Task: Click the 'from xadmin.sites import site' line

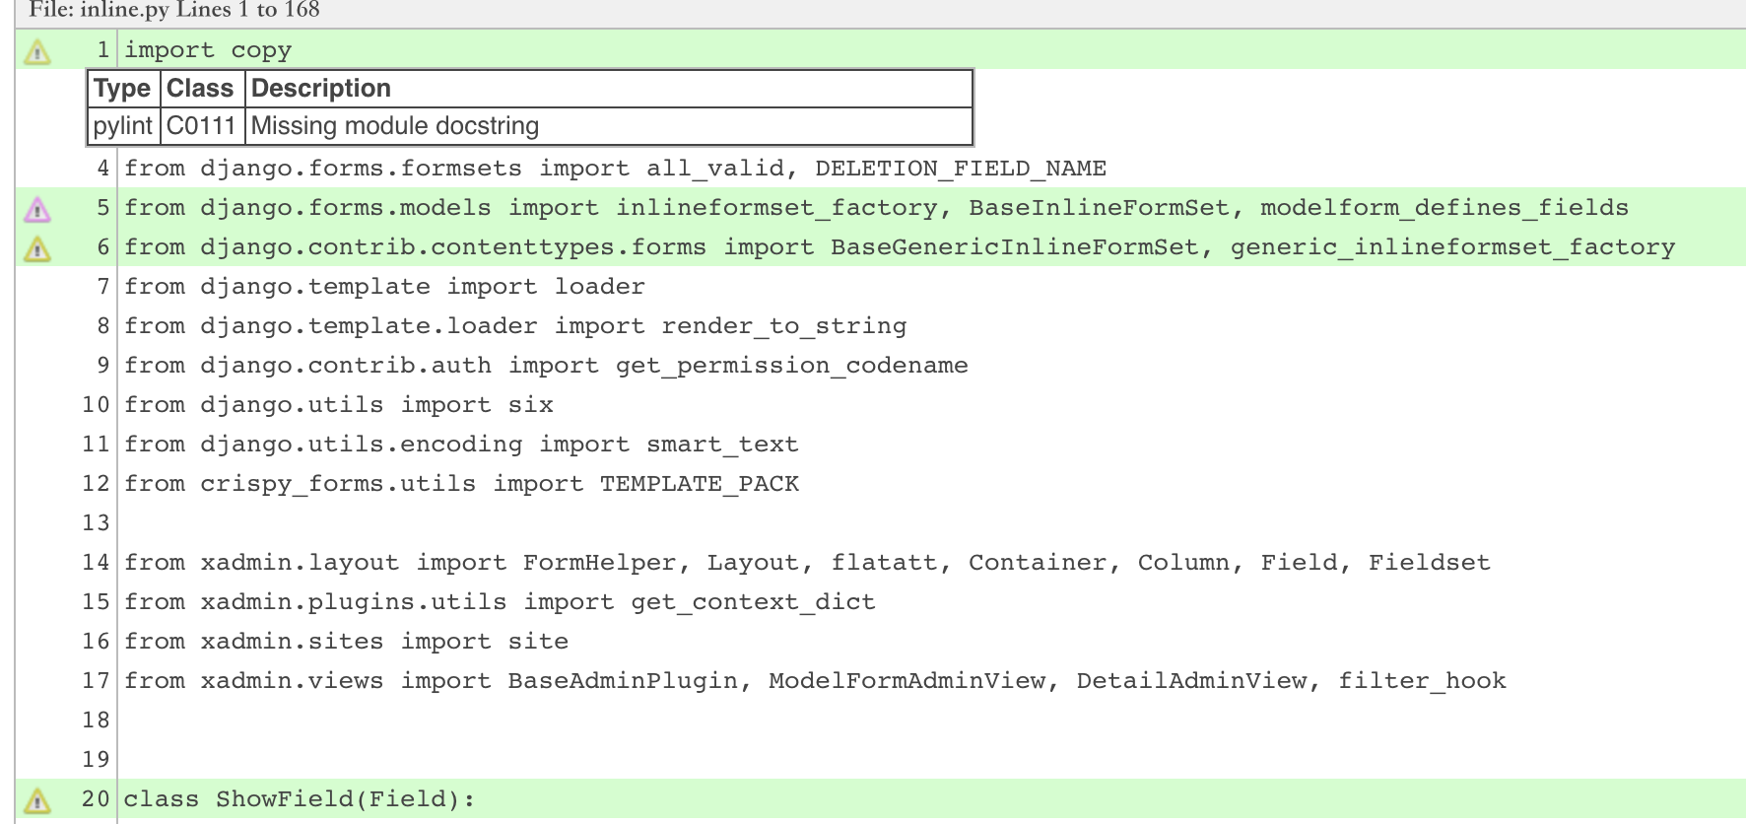Action: tap(346, 642)
